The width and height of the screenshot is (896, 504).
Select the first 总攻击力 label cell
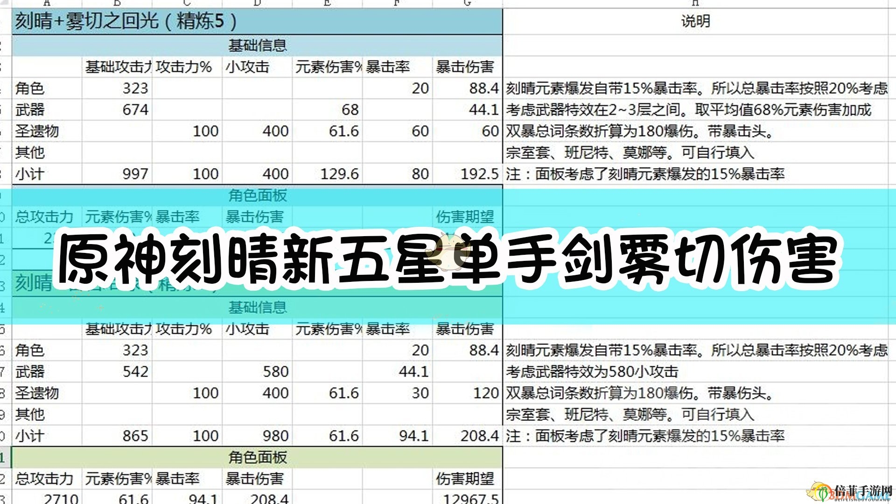pyautogui.click(x=47, y=217)
